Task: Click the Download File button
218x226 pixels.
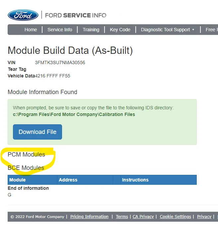Action: pyautogui.click(x=37, y=132)
